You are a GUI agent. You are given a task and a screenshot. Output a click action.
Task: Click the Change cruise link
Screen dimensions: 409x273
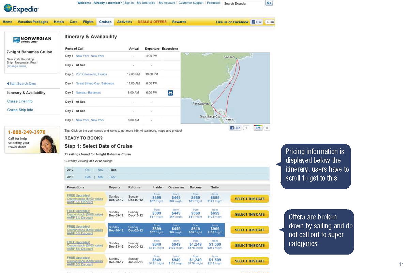point(17,66)
